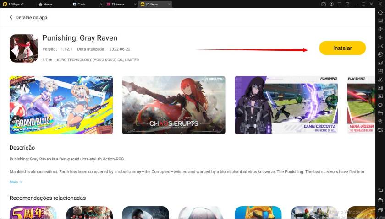
Task: Click the fast-paced Action-RPG description line
Action: pos(67,159)
